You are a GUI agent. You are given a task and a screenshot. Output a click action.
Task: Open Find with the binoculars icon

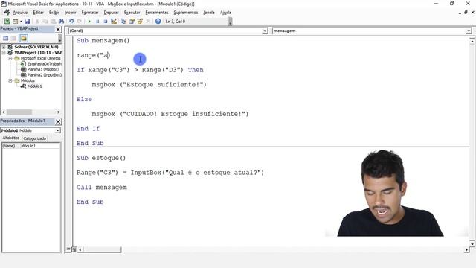(x=61, y=22)
